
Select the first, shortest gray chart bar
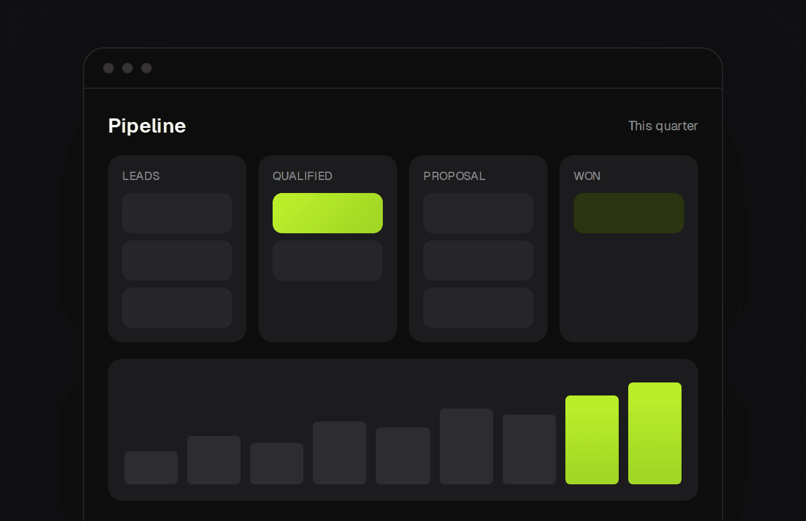click(151, 468)
